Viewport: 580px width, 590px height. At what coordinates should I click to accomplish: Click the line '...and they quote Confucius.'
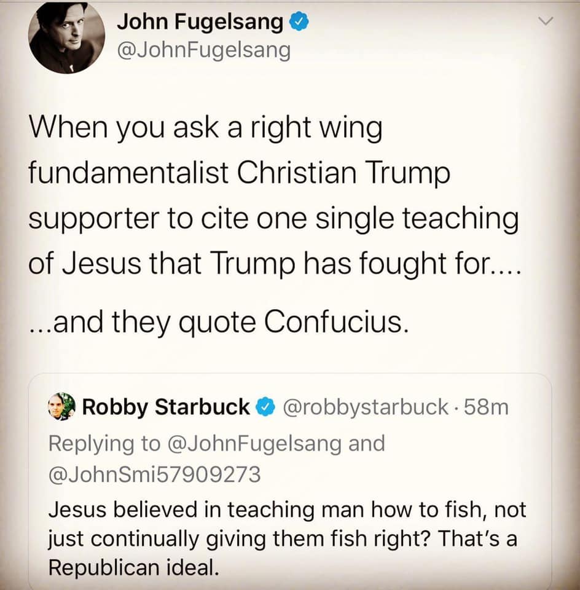pyautogui.click(x=219, y=323)
